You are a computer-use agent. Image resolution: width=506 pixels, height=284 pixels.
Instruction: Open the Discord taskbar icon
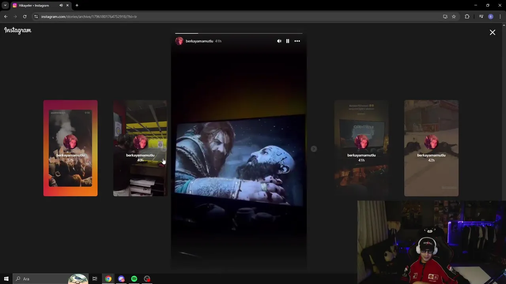(121, 279)
